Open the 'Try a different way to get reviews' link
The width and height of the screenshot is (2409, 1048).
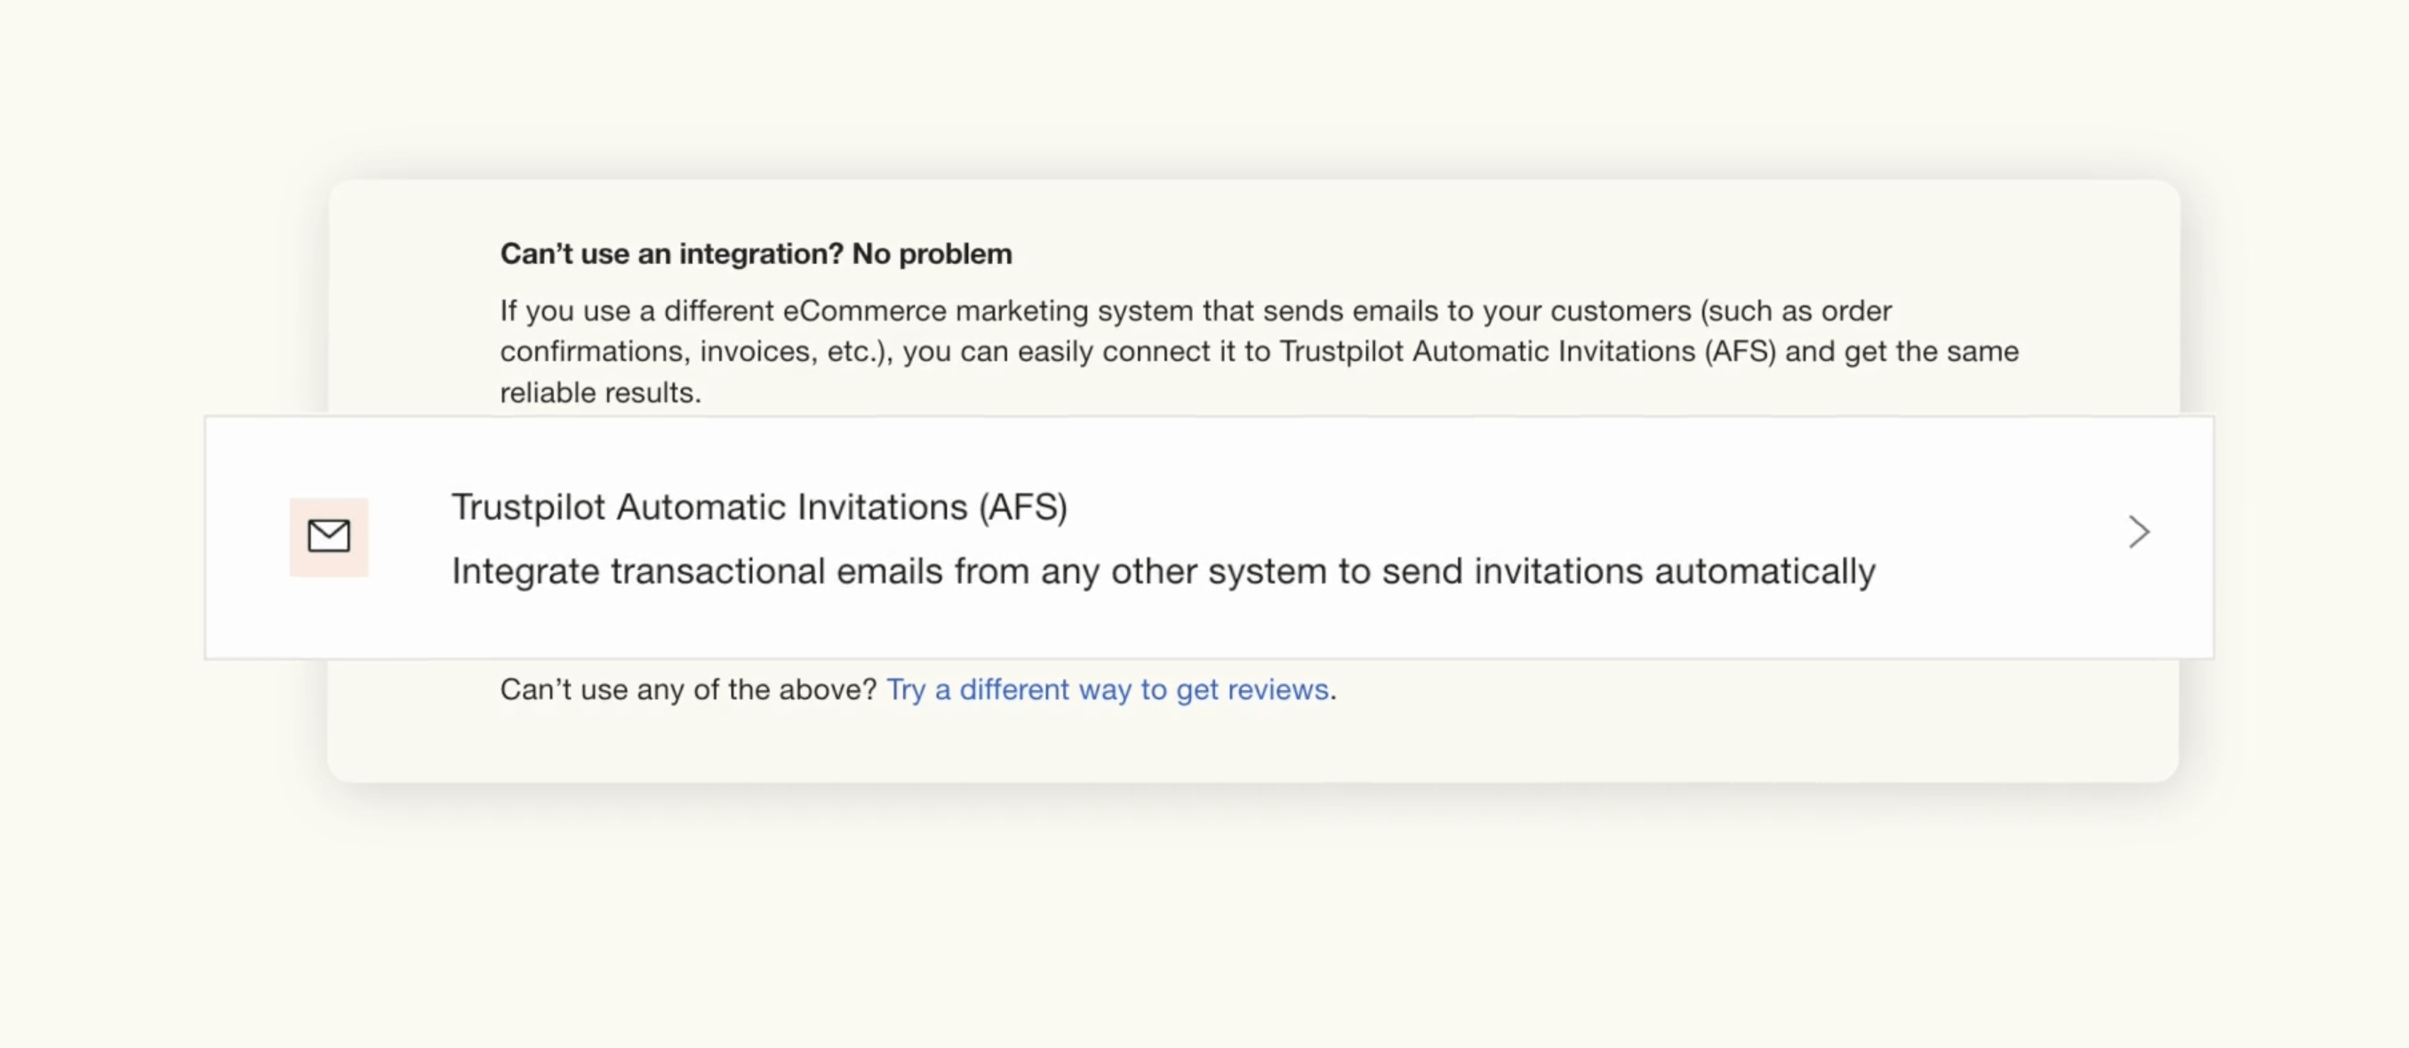pyautogui.click(x=1108, y=689)
